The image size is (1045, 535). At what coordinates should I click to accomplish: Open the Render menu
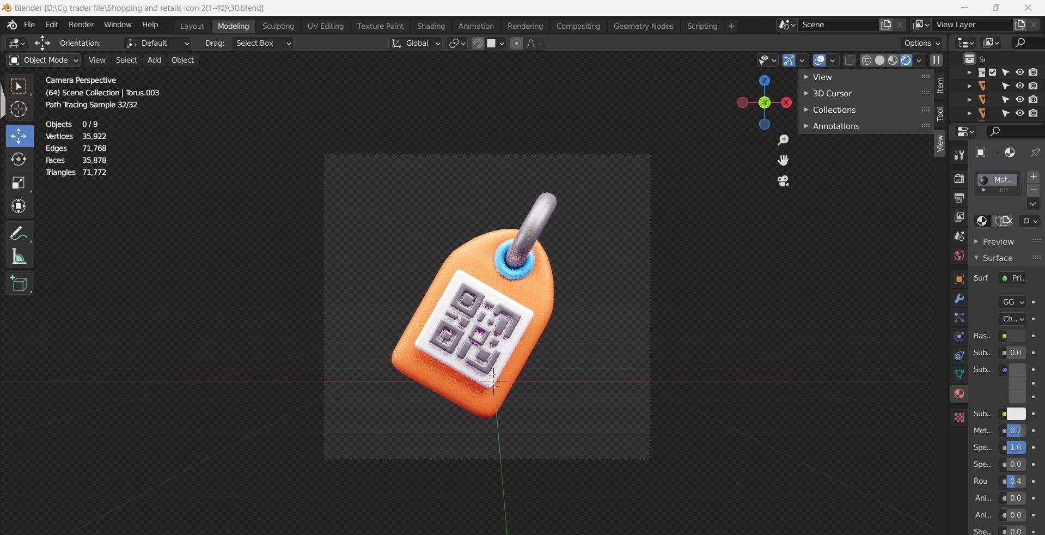pos(81,25)
